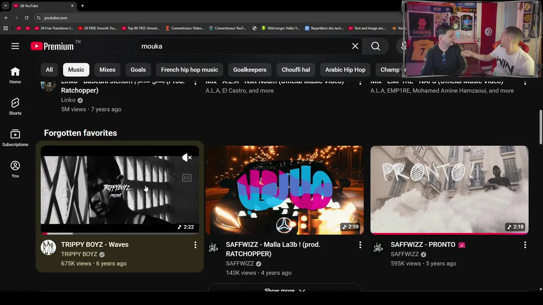
Task: Open the browser apps grid shortcut
Action: click(6, 28)
